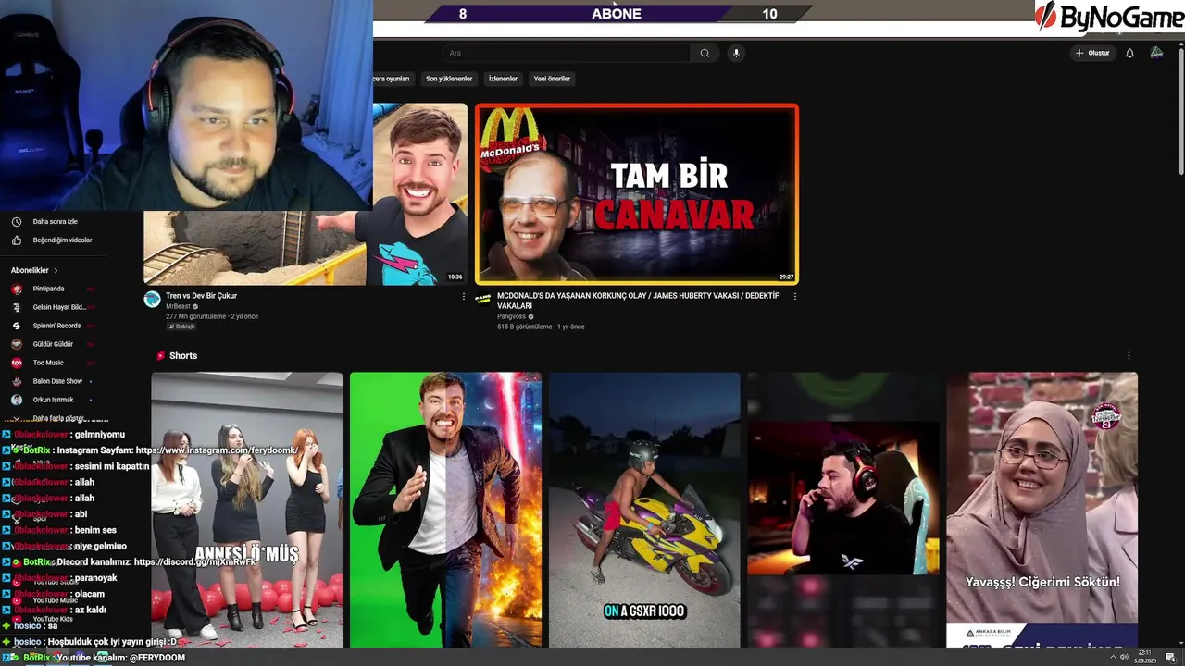Click the search magnifier icon
The width and height of the screenshot is (1185, 666).
(x=705, y=53)
